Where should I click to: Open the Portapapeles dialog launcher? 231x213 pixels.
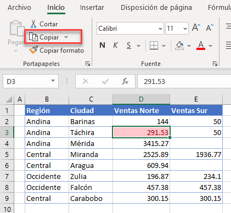coord(88,64)
